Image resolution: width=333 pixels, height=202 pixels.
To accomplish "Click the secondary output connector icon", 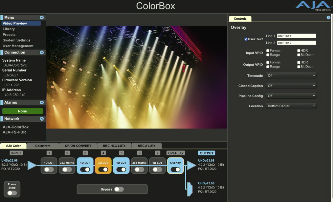I will 189,189.
